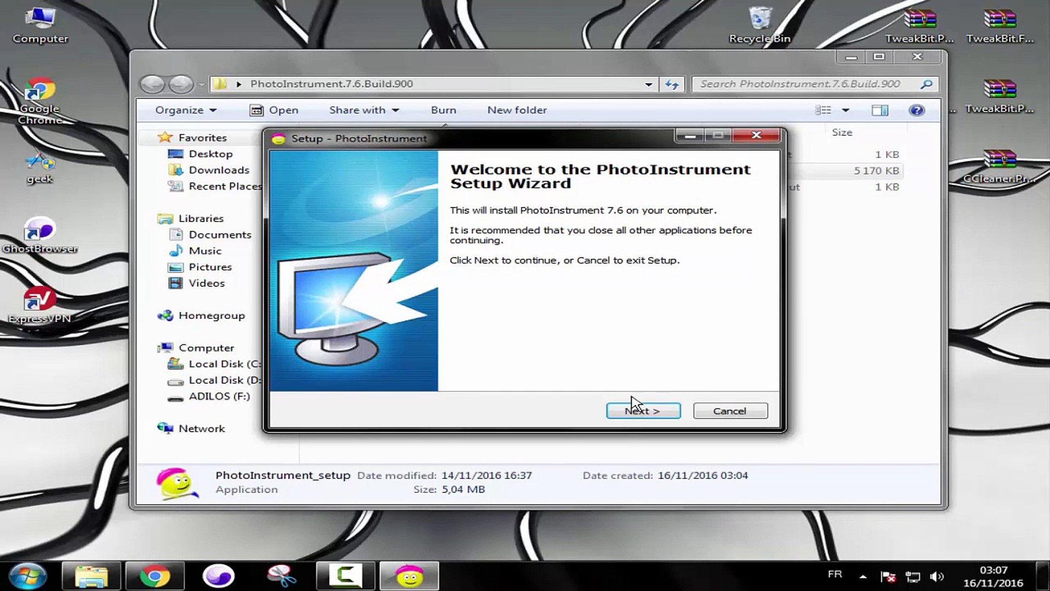The height and width of the screenshot is (591, 1050).
Task: Select Music library
Action: [205, 251]
